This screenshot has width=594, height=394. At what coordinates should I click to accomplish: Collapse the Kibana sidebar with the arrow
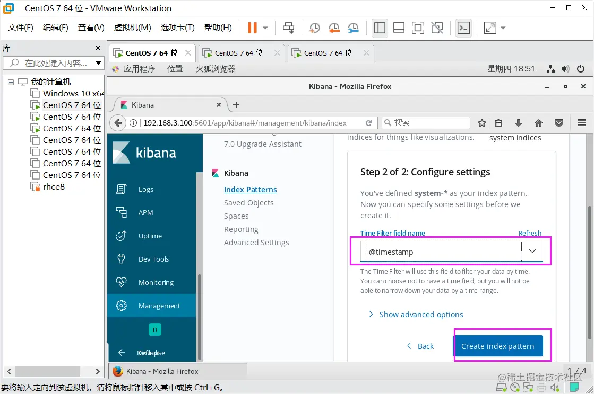pos(122,353)
